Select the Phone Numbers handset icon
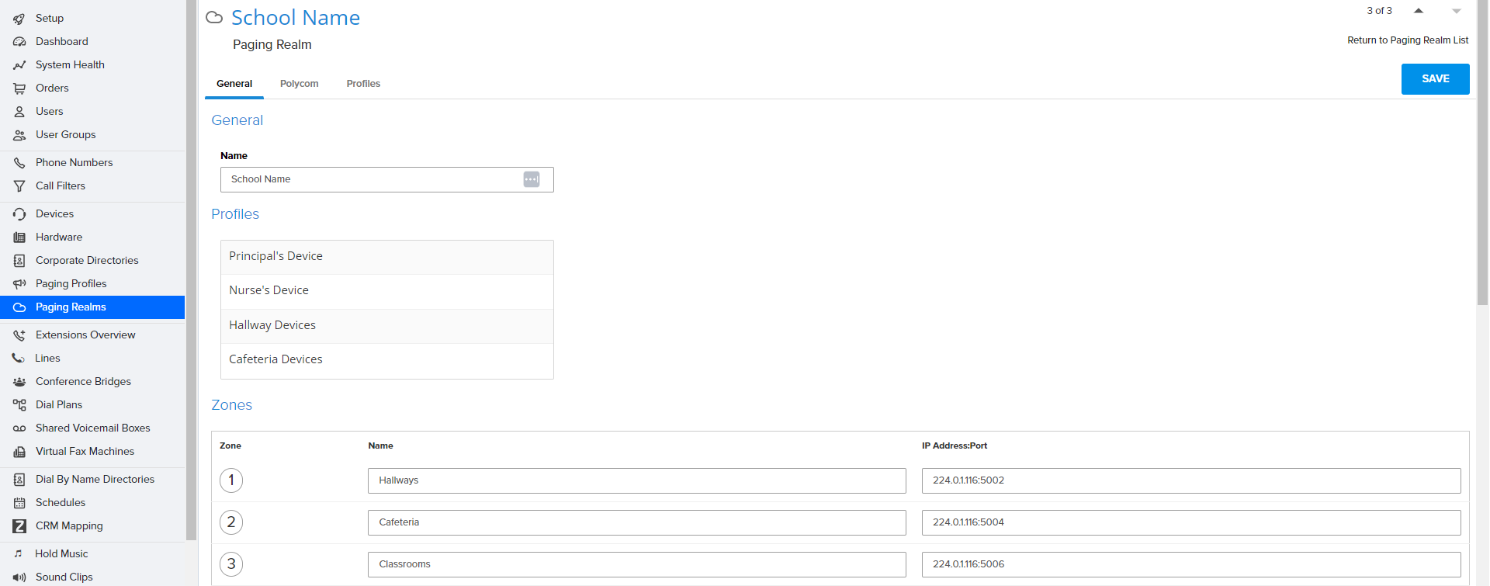 [x=20, y=162]
